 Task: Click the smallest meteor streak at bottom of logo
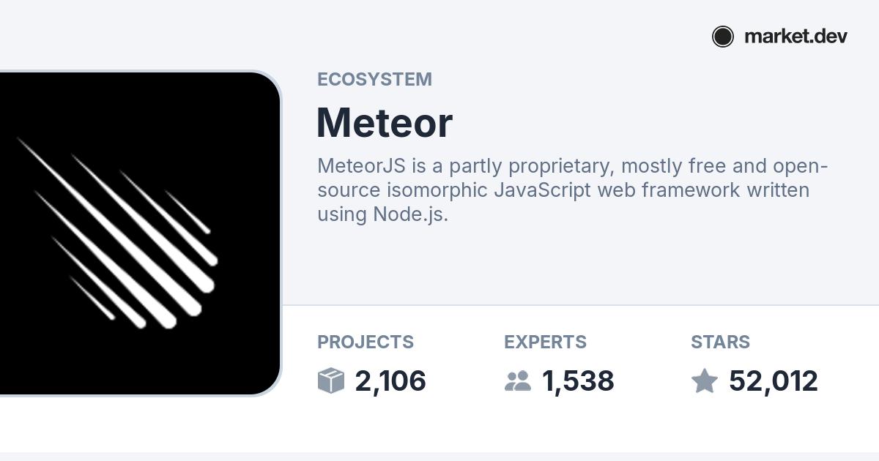point(92,298)
